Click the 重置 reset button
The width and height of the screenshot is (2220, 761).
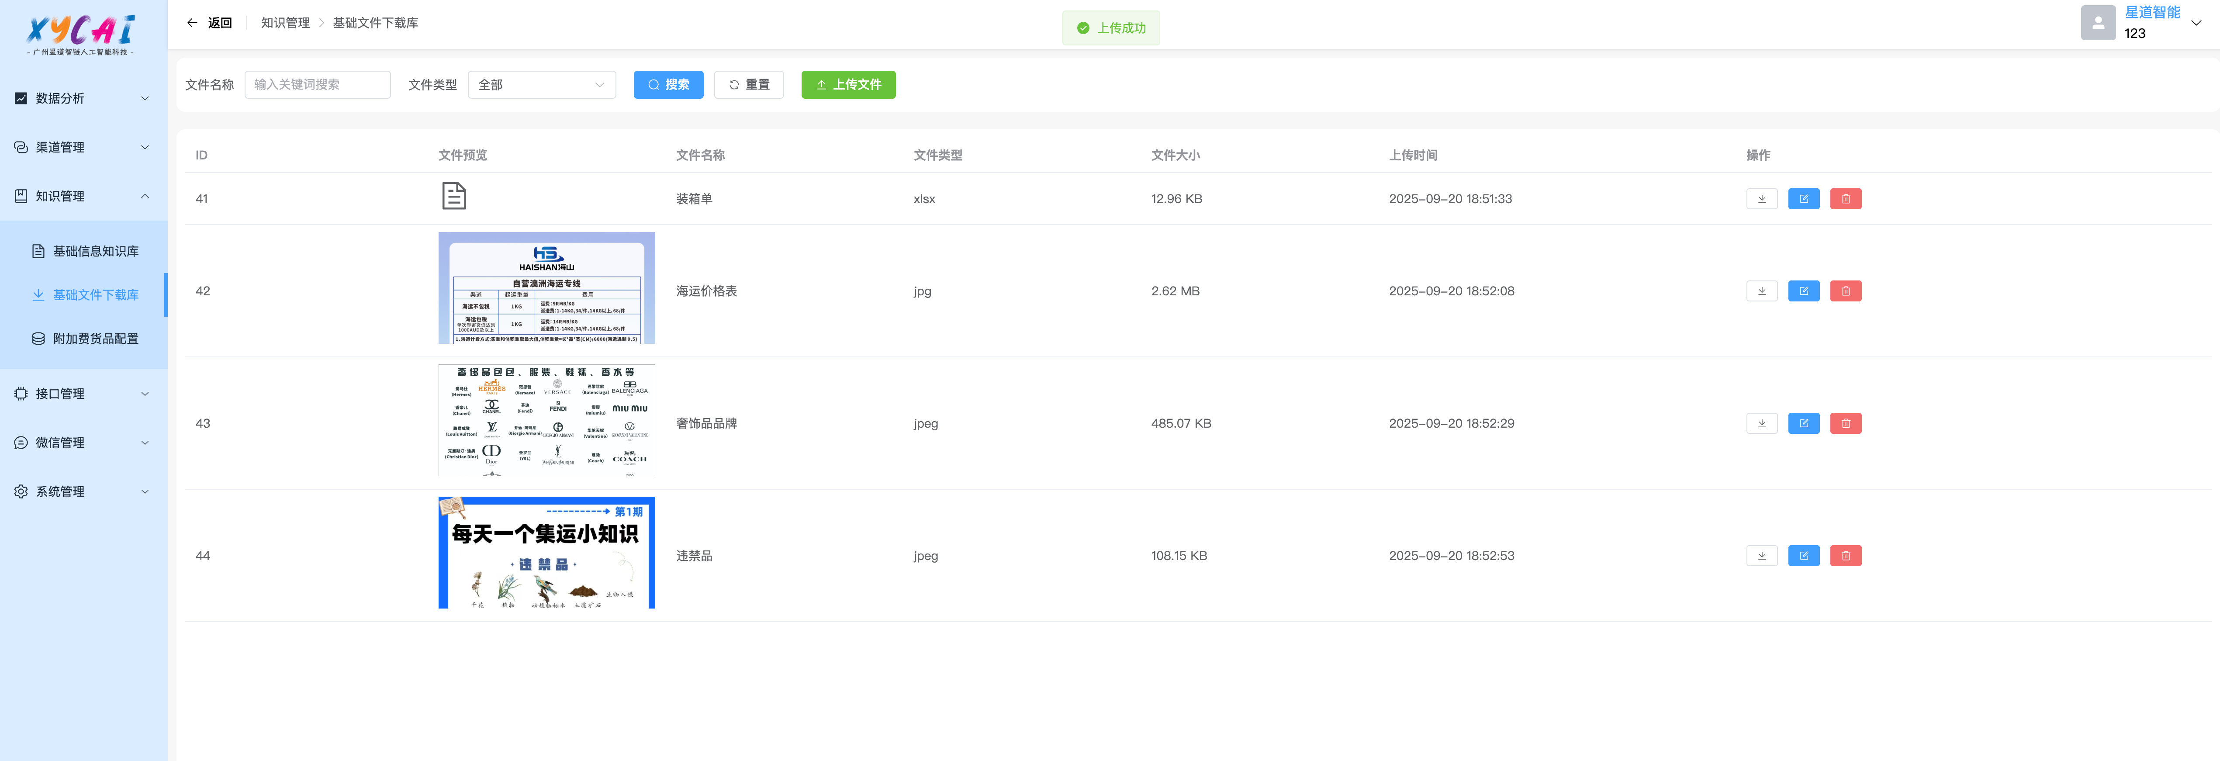coord(748,84)
